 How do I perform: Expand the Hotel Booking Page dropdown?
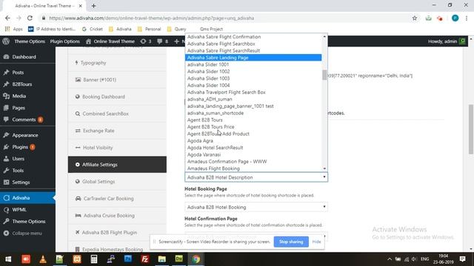[256, 207]
